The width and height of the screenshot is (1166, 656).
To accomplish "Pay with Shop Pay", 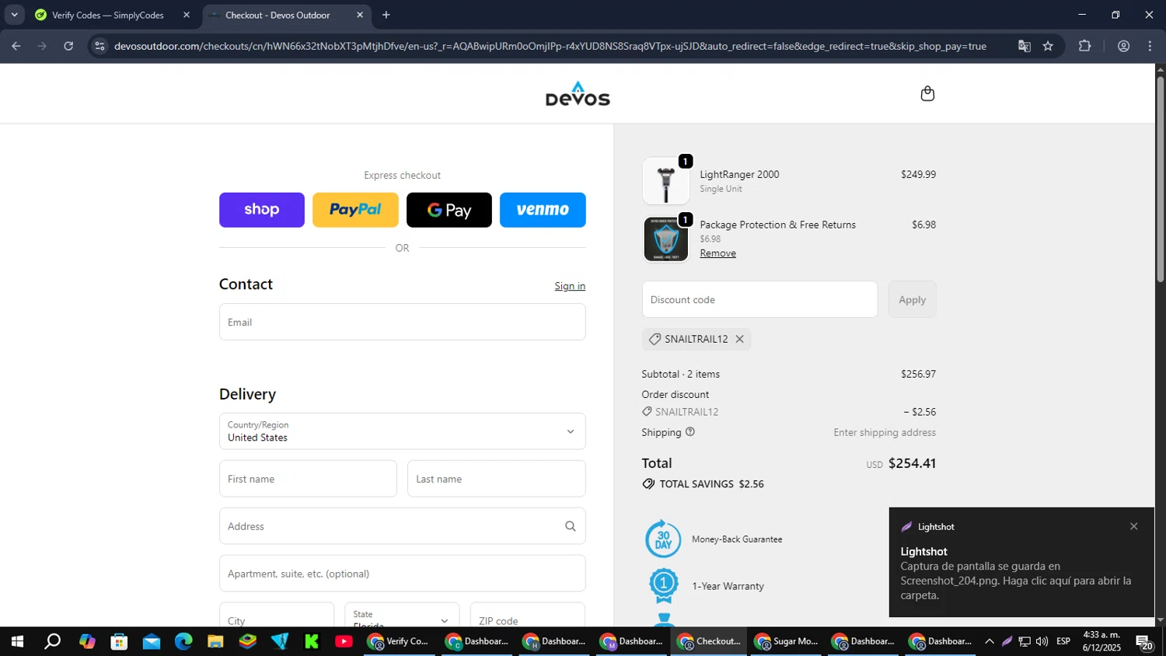I will [x=262, y=210].
